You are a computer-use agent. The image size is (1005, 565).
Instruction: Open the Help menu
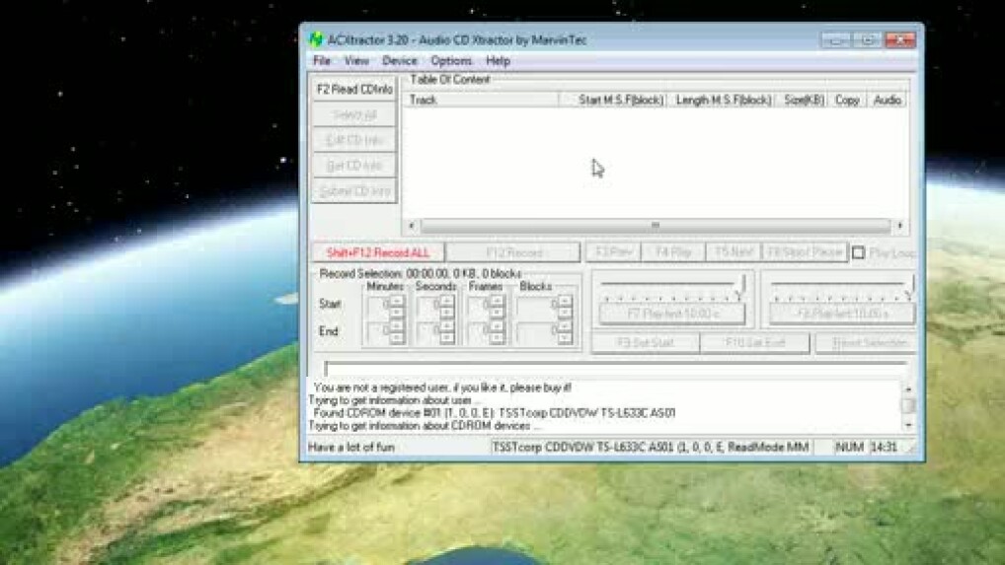click(x=499, y=61)
